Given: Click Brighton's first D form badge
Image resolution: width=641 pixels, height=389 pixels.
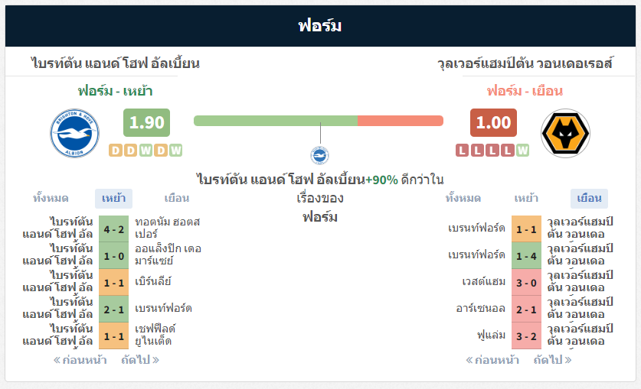Looking at the screenshot, I should tap(116, 151).
